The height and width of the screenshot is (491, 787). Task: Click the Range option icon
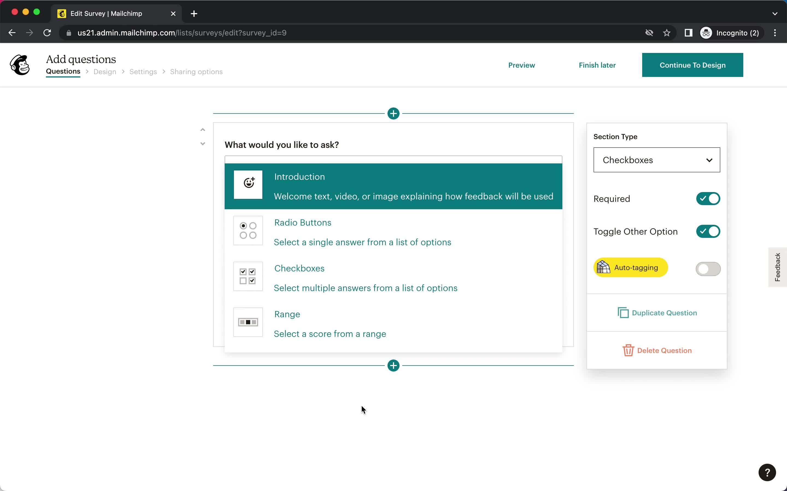point(248,322)
